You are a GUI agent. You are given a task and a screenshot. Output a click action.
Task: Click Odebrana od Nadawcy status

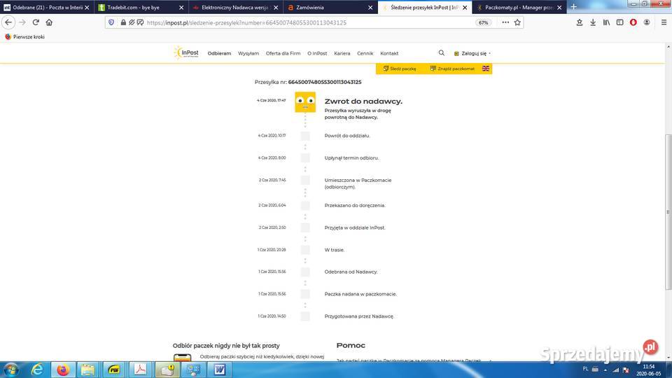tap(351, 272)
